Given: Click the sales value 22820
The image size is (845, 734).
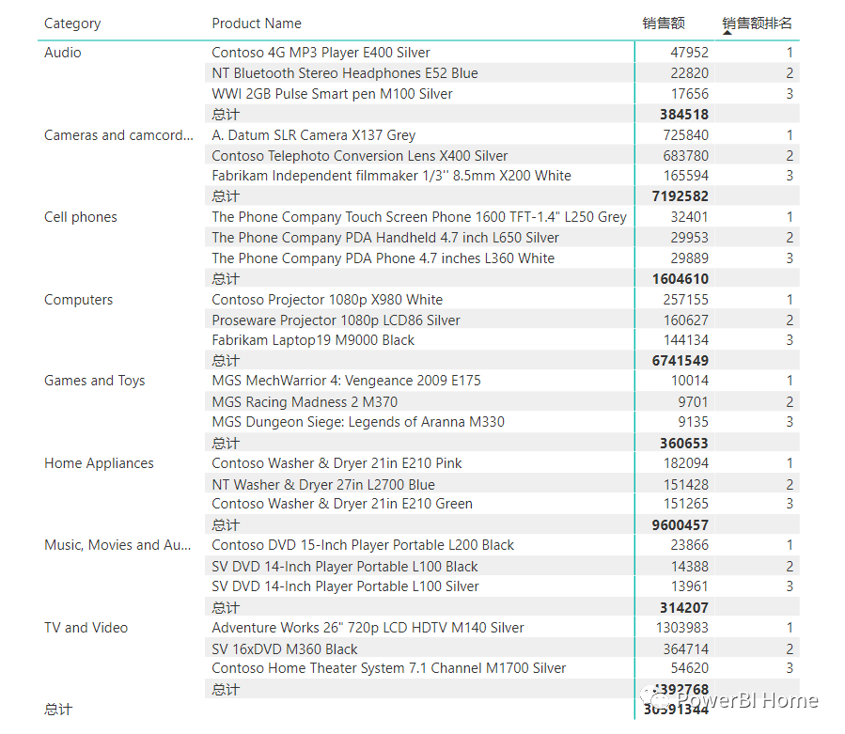Looking at the screenshot, I should pos(689,73).
